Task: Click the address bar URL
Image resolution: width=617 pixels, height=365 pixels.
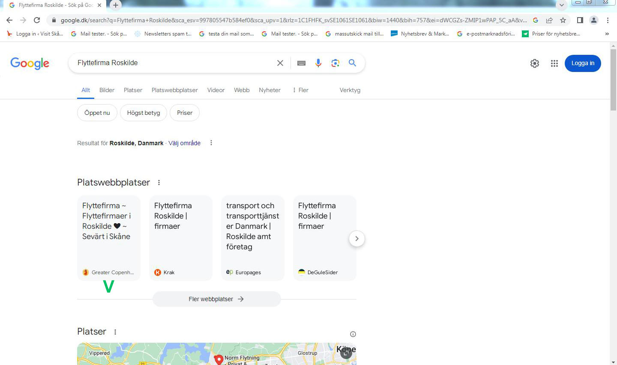Action: 294,20
